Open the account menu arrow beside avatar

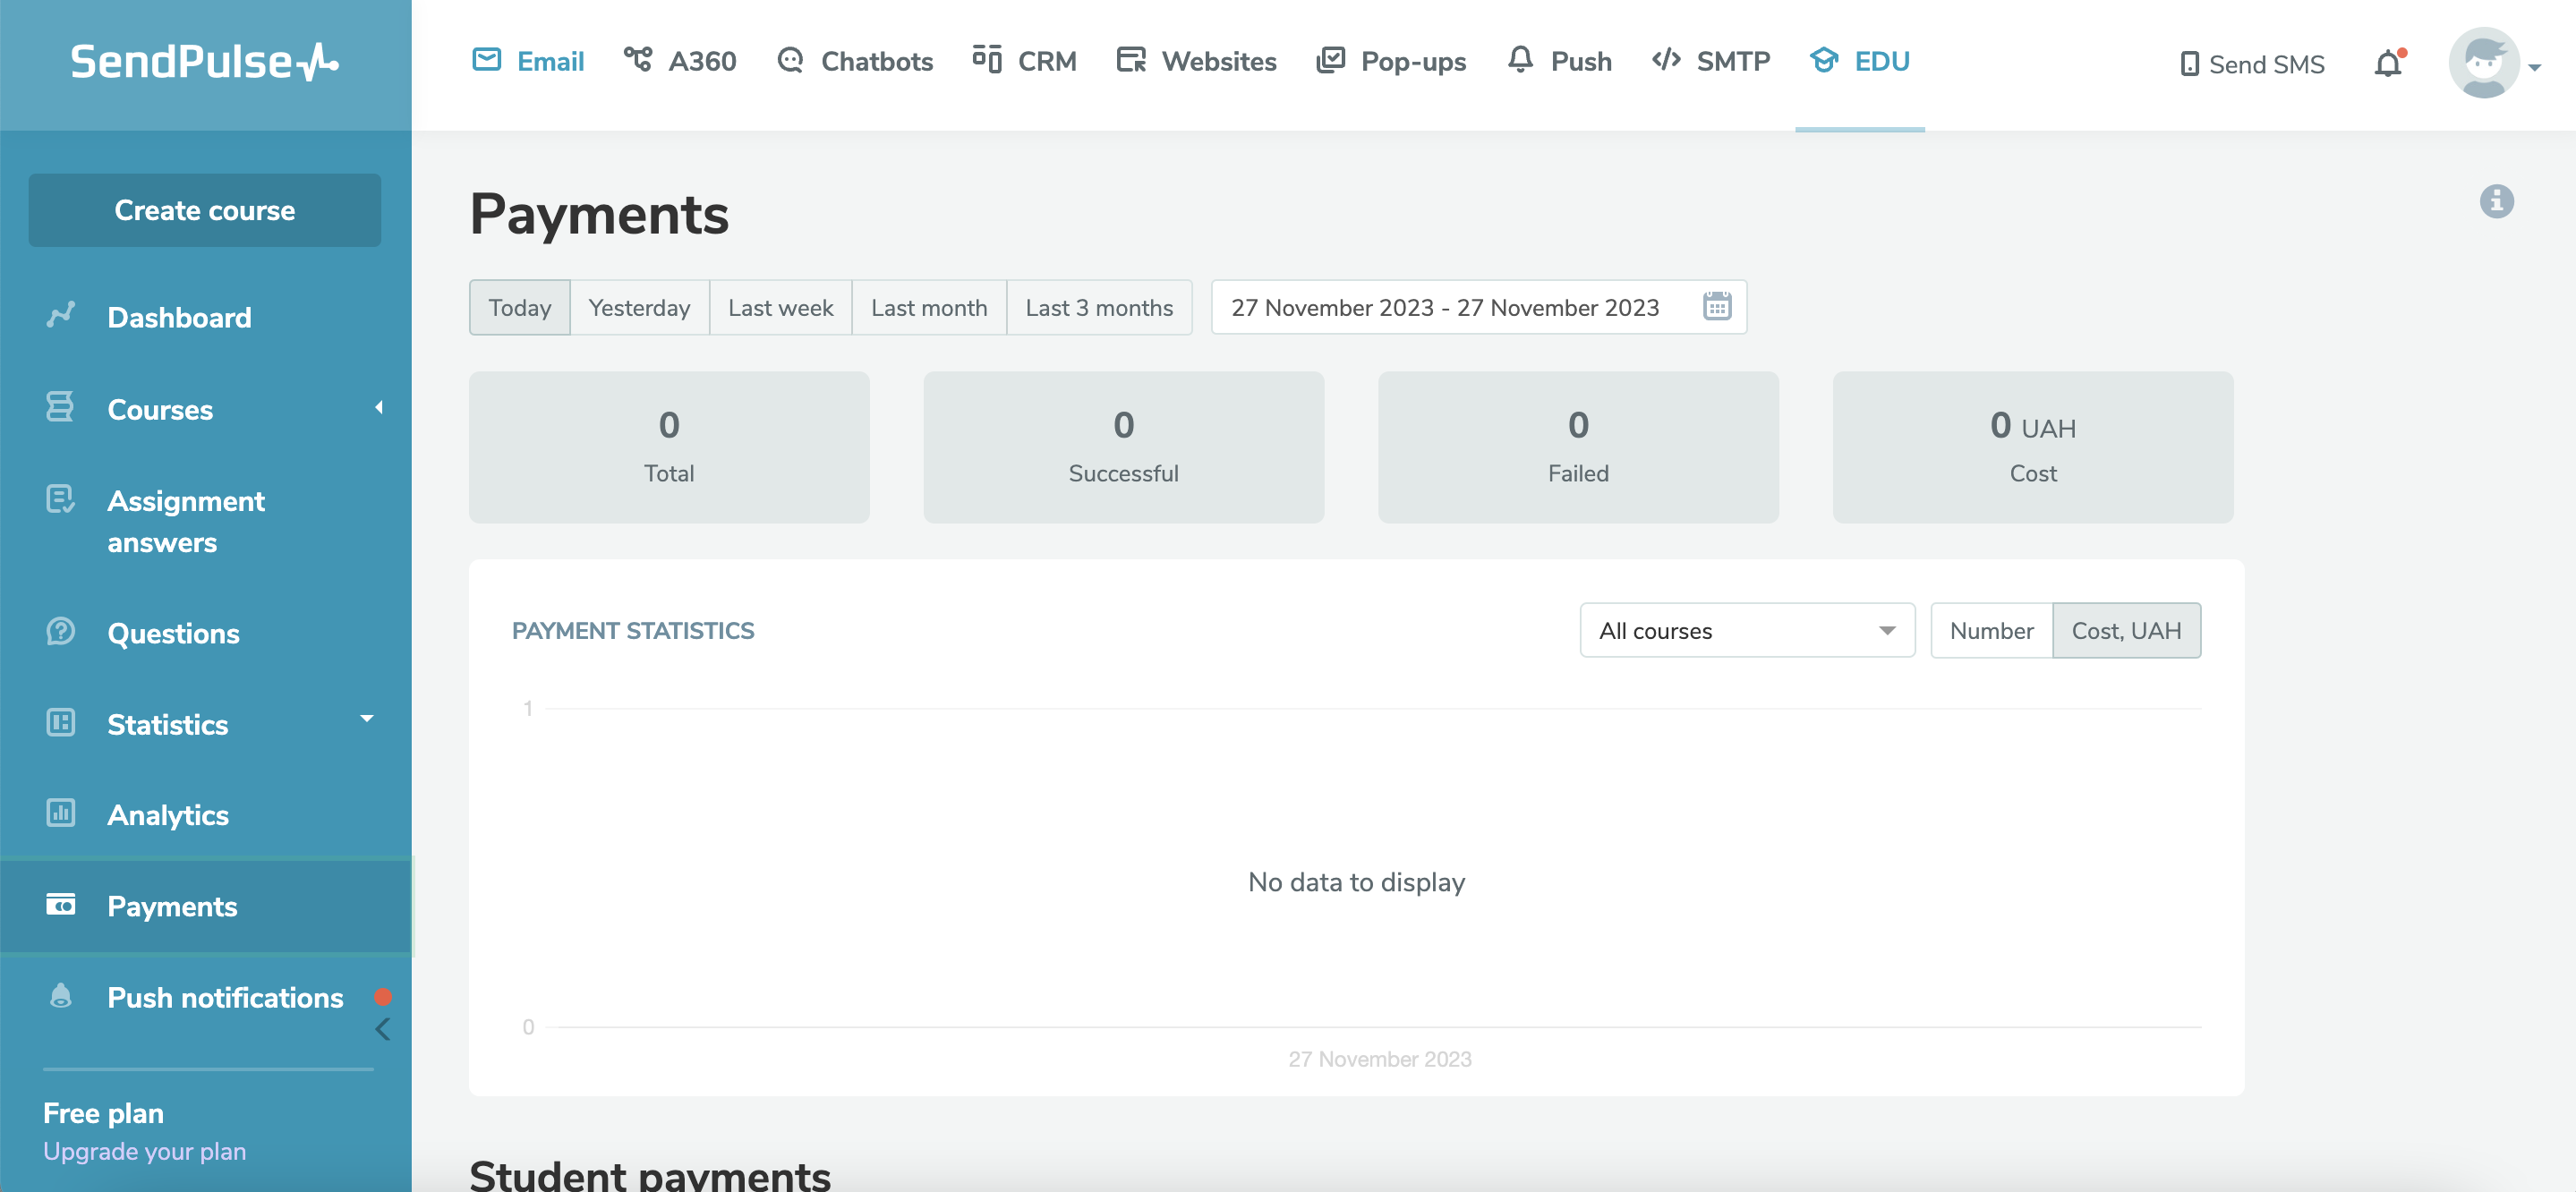(2535, 68)
